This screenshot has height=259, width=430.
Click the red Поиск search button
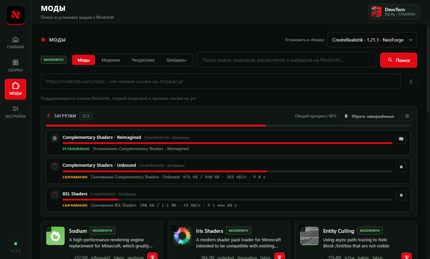coord(399,60)
